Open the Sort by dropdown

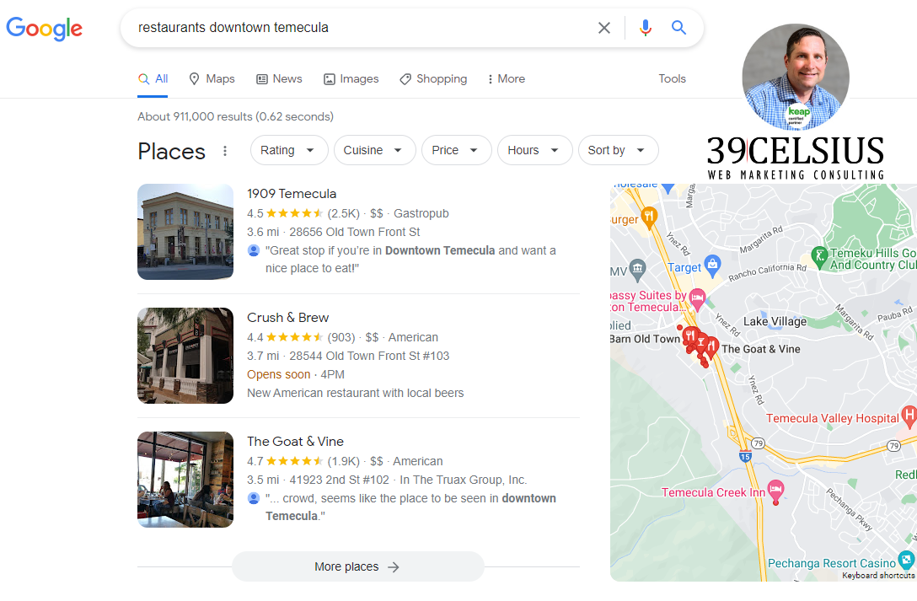tap(618, 150)
